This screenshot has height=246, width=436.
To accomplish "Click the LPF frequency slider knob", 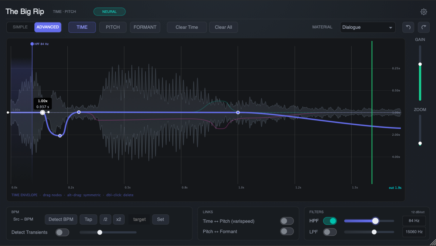I will point(374,232).
